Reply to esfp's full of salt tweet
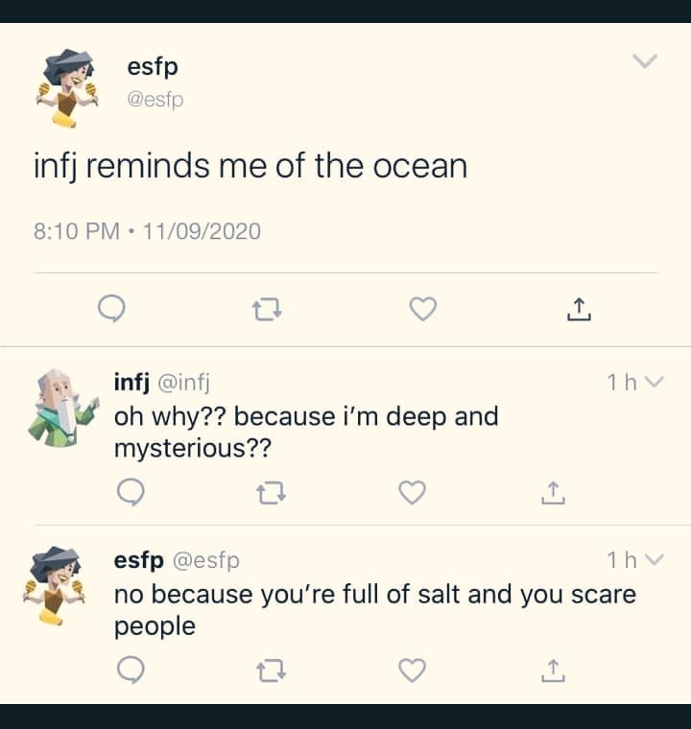The image size is (691, 729). click(130, 670)
